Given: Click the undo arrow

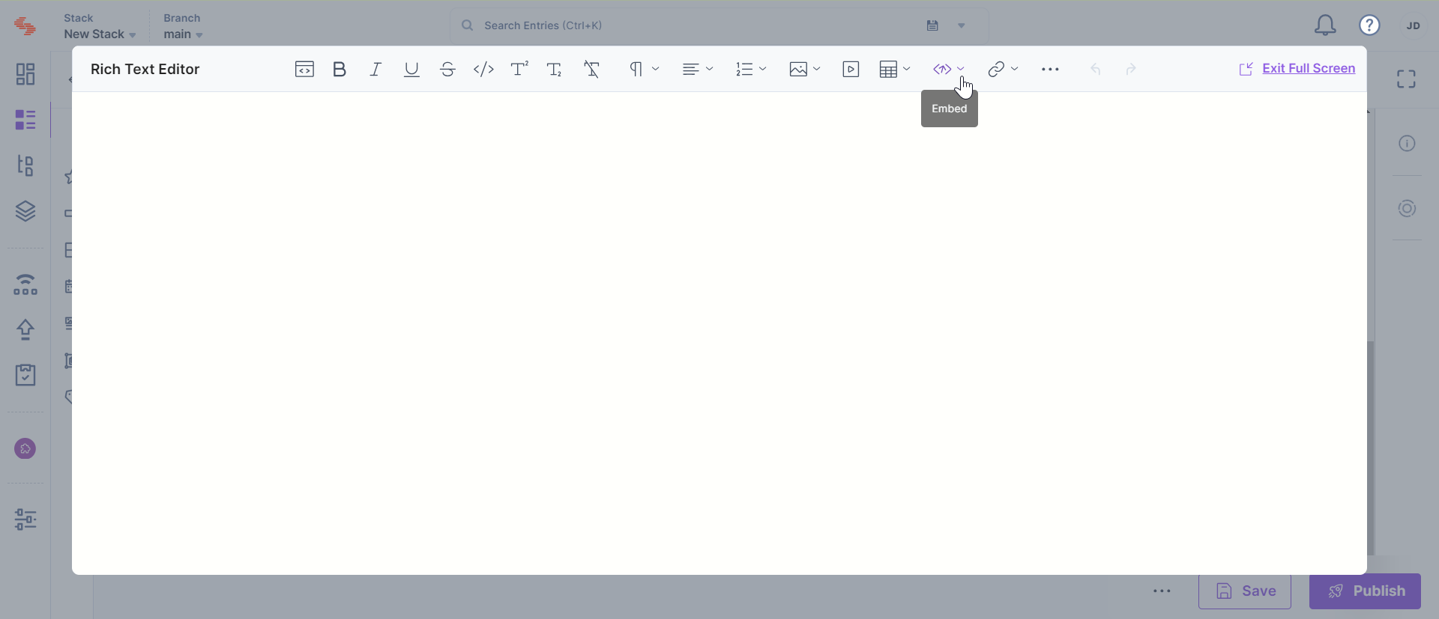Looking at the screenshot, I should click(1095, 69).
